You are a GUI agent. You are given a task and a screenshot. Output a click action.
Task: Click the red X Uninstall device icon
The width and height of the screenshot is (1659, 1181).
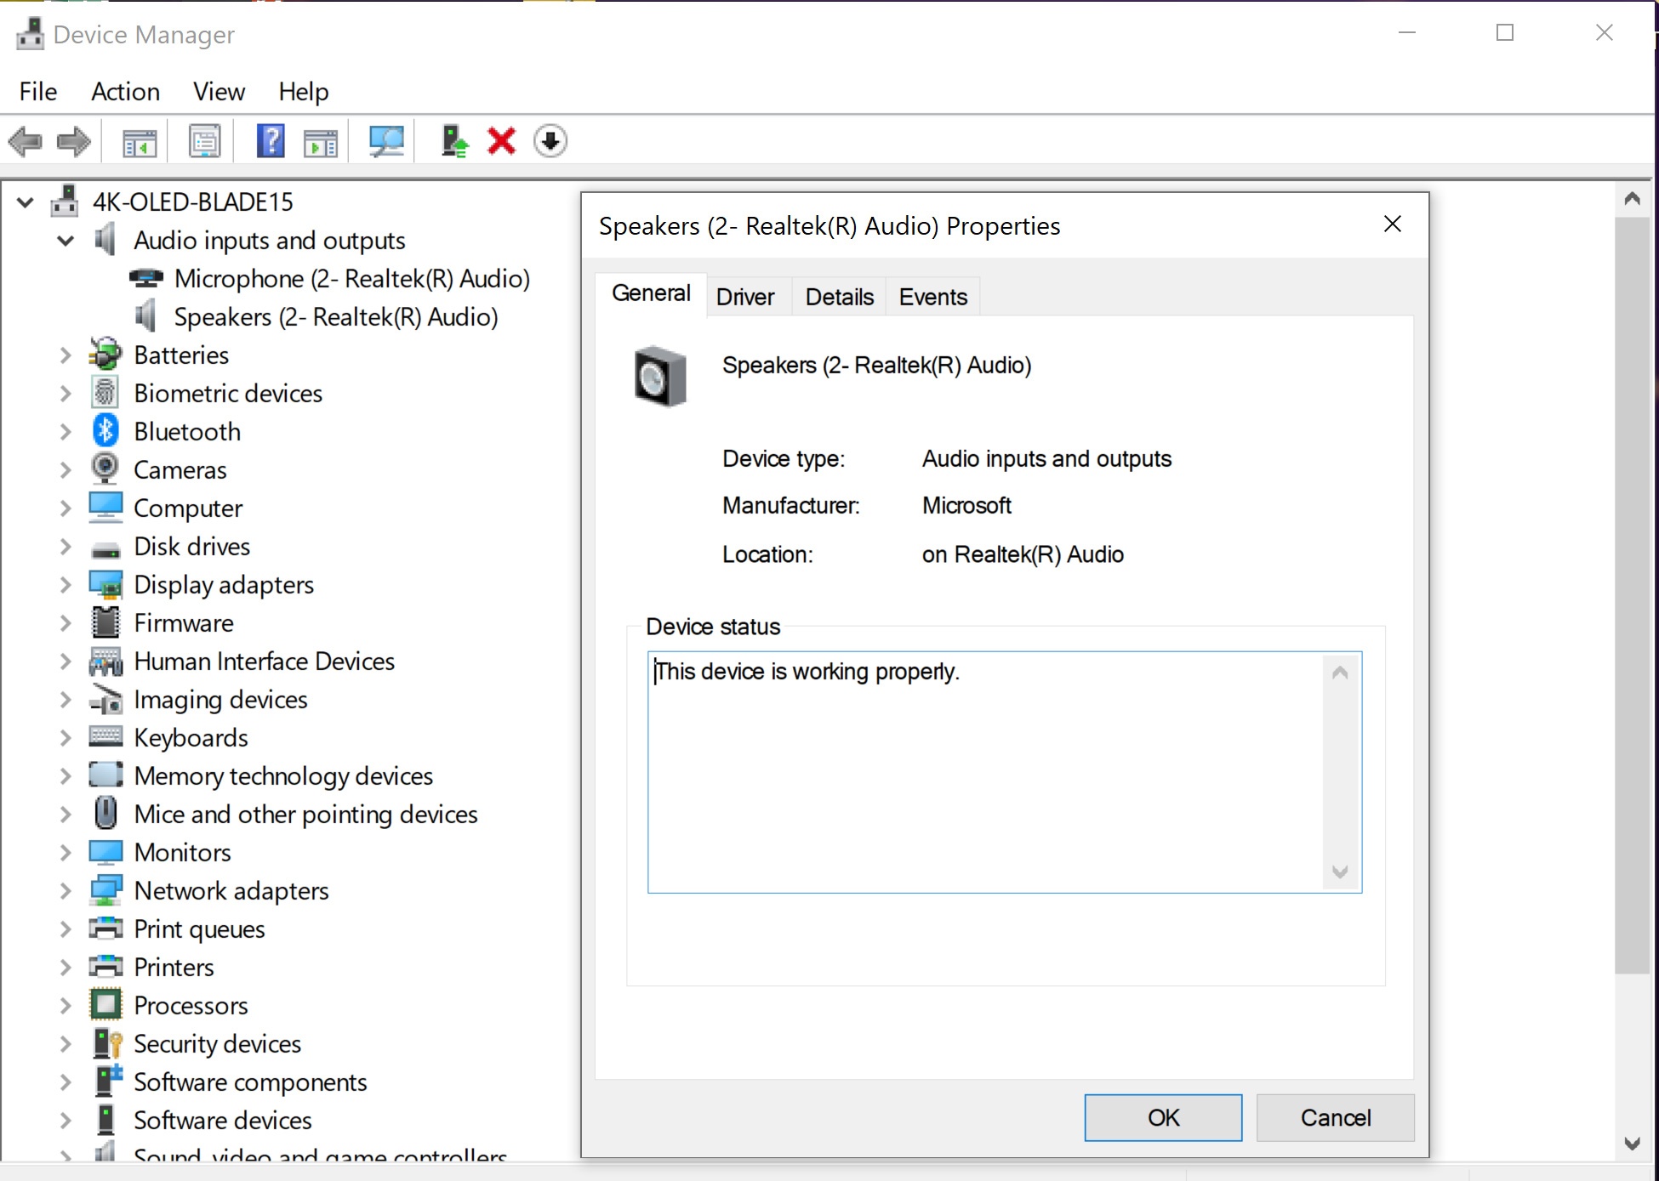click(x=501, y=141)
